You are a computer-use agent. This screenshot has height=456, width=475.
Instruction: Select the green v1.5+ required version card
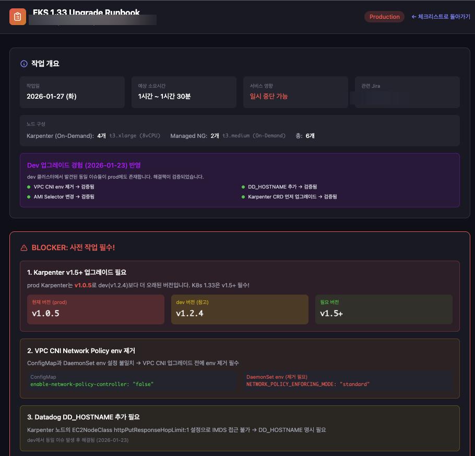(x=384, y=309)
